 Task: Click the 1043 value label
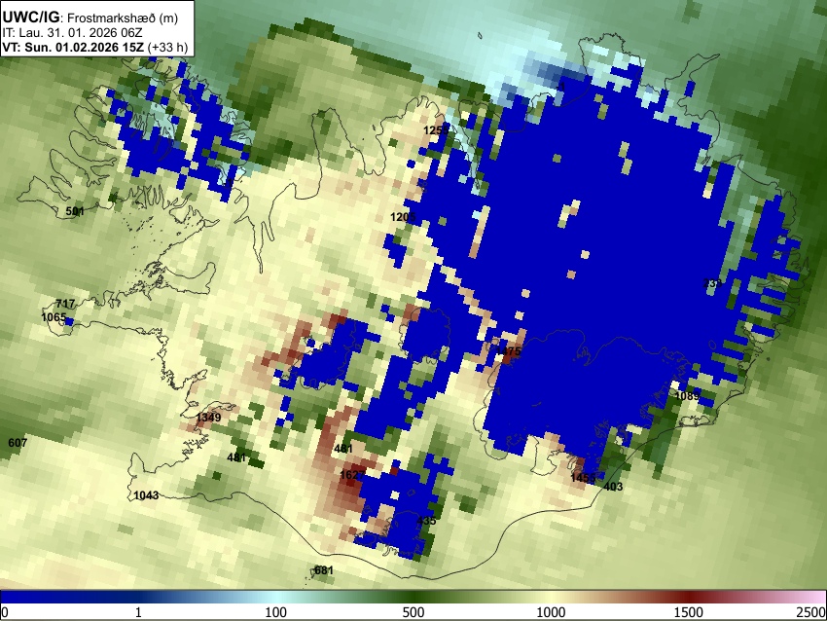146,495
